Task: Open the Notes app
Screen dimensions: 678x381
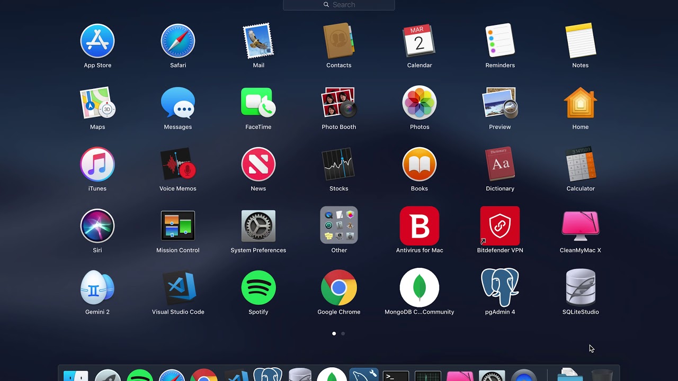Action: point(581,41)
